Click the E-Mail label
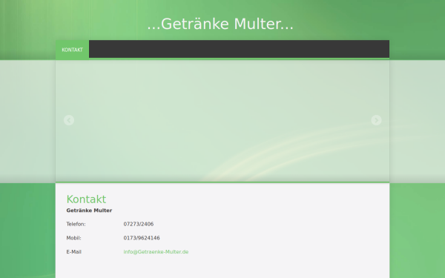The height and width of the screenshot is (278, 445). [x=73, y=252]
